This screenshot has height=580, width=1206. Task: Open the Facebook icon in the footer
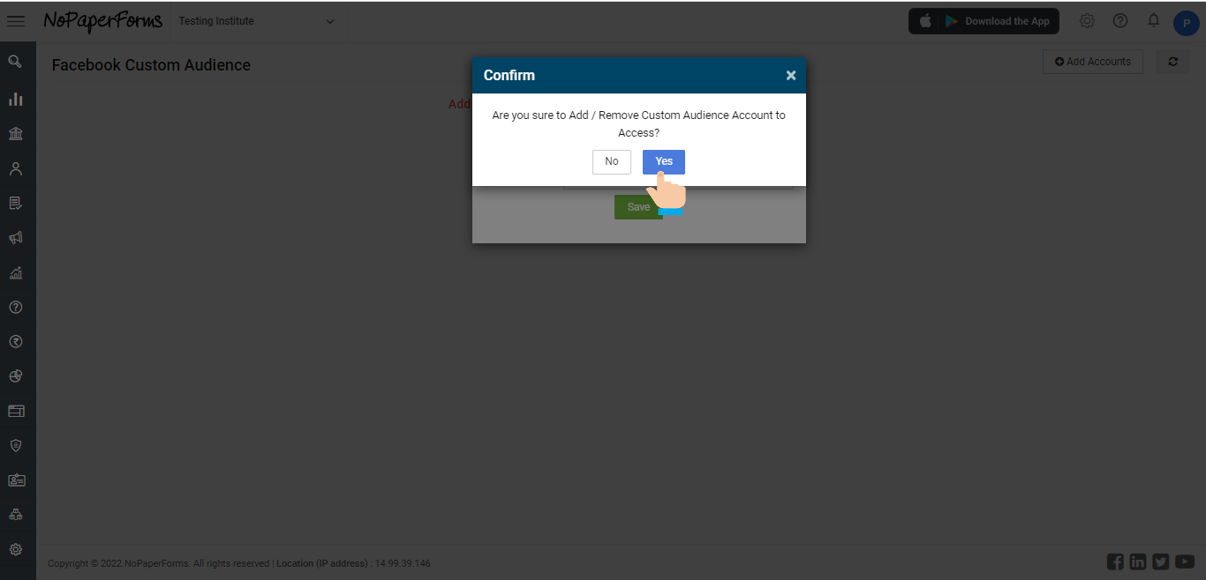[x=1115, y=561]
